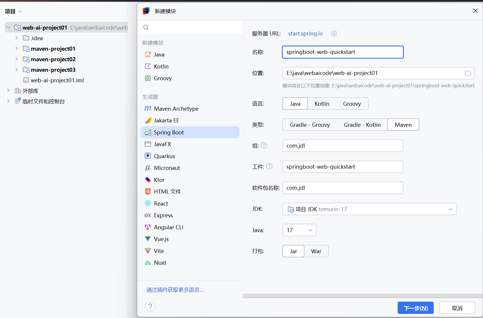Click the Cancel (取消) button

[x=457, y=308]
